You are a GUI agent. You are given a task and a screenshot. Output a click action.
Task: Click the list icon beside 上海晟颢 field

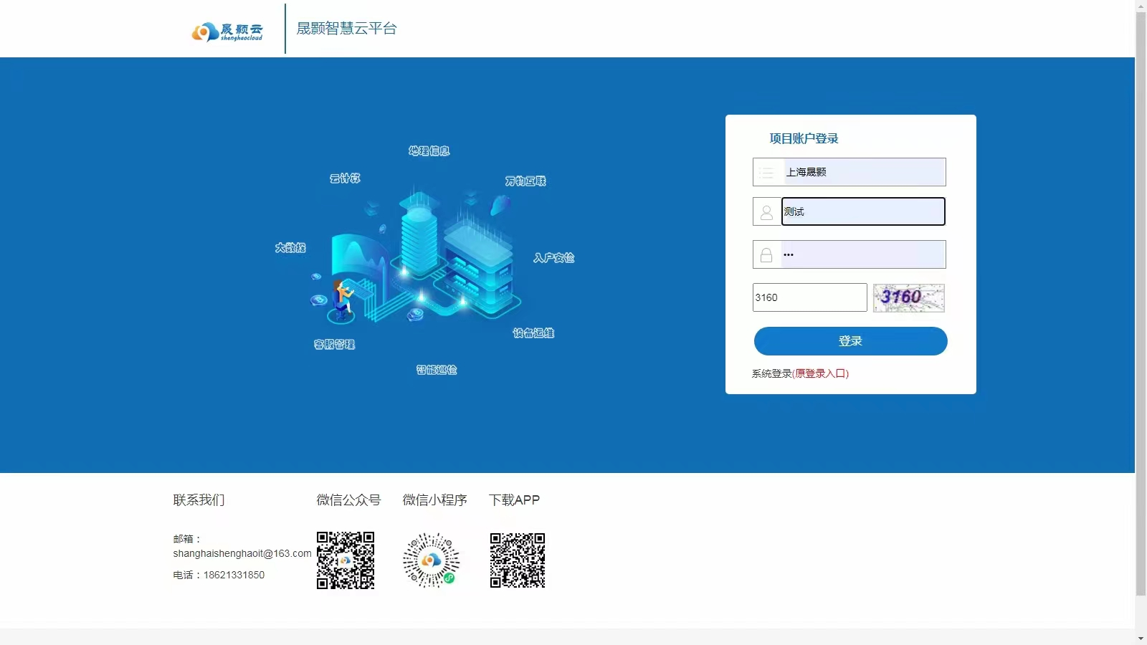(x=766, y=173)
